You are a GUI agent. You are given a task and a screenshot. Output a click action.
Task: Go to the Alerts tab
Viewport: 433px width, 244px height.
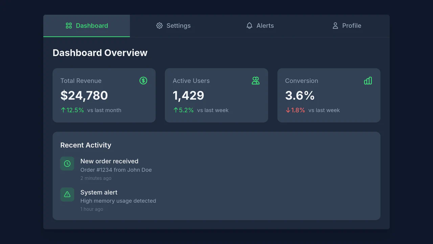(260, 26)
